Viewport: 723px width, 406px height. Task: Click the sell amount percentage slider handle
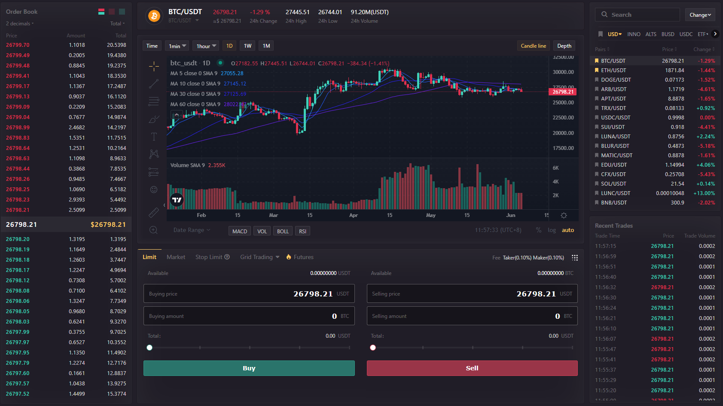tap(373, 348)
